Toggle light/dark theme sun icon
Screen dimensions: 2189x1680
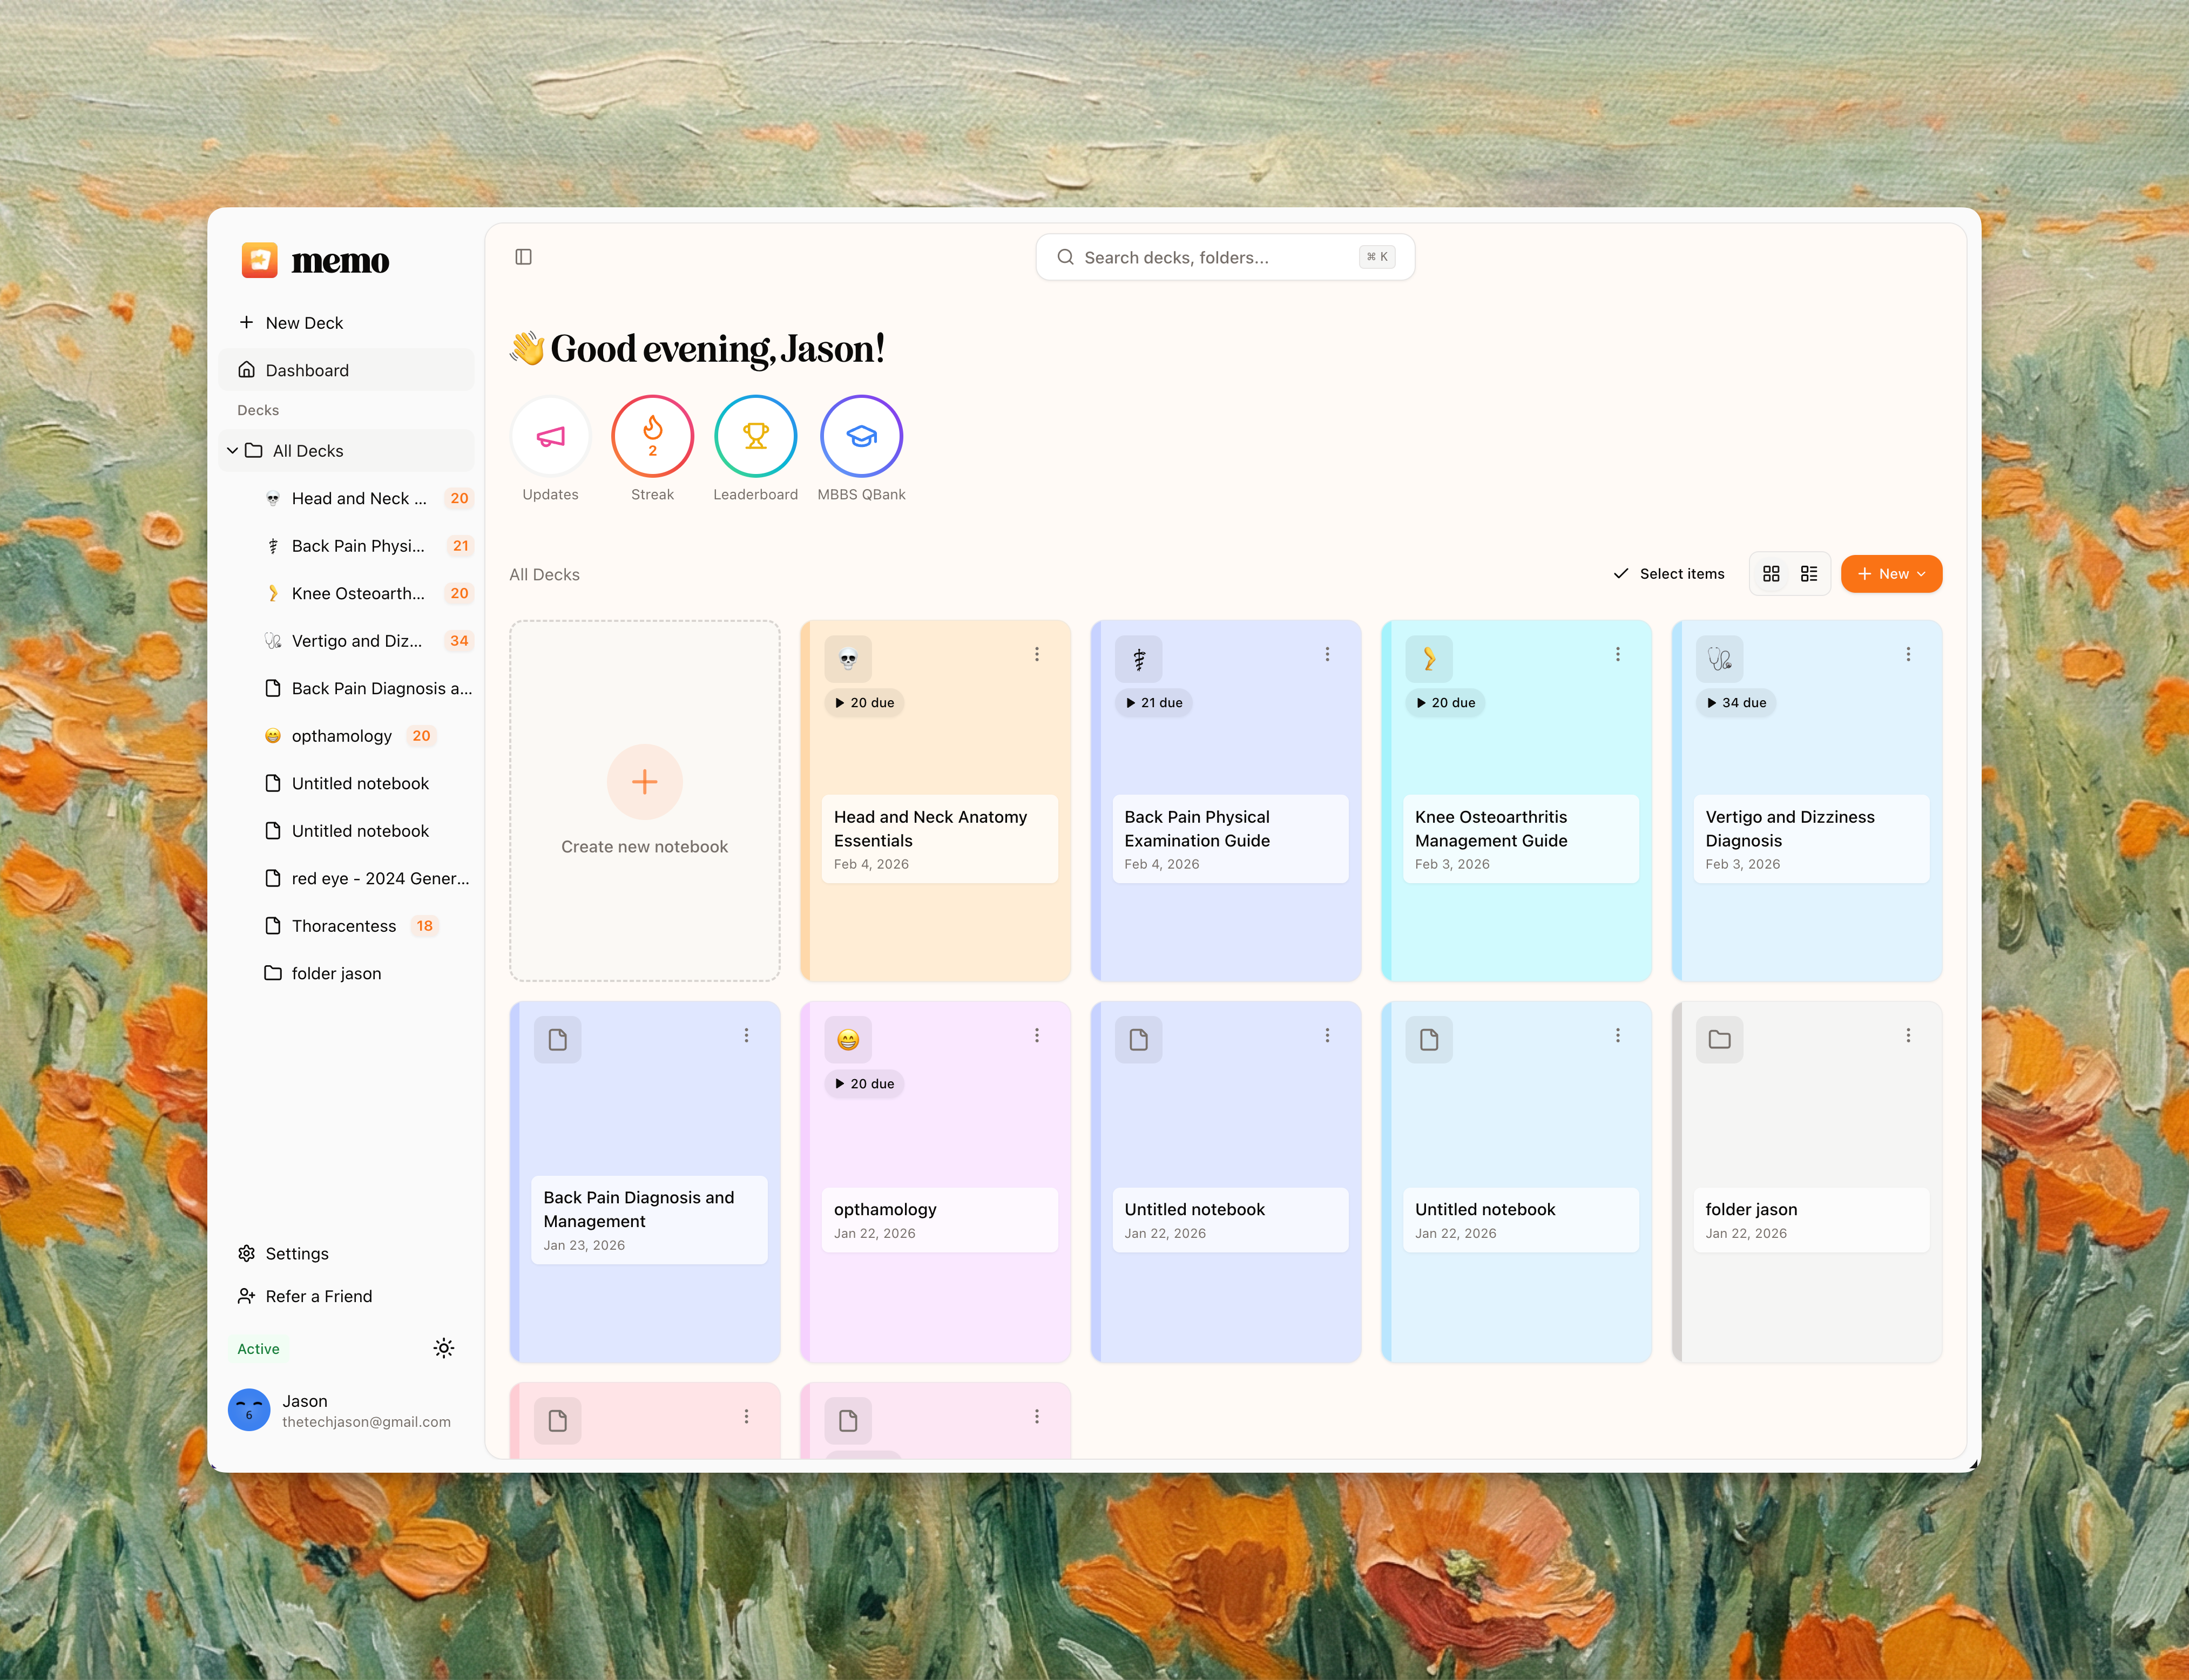[x=444, y=1348]
